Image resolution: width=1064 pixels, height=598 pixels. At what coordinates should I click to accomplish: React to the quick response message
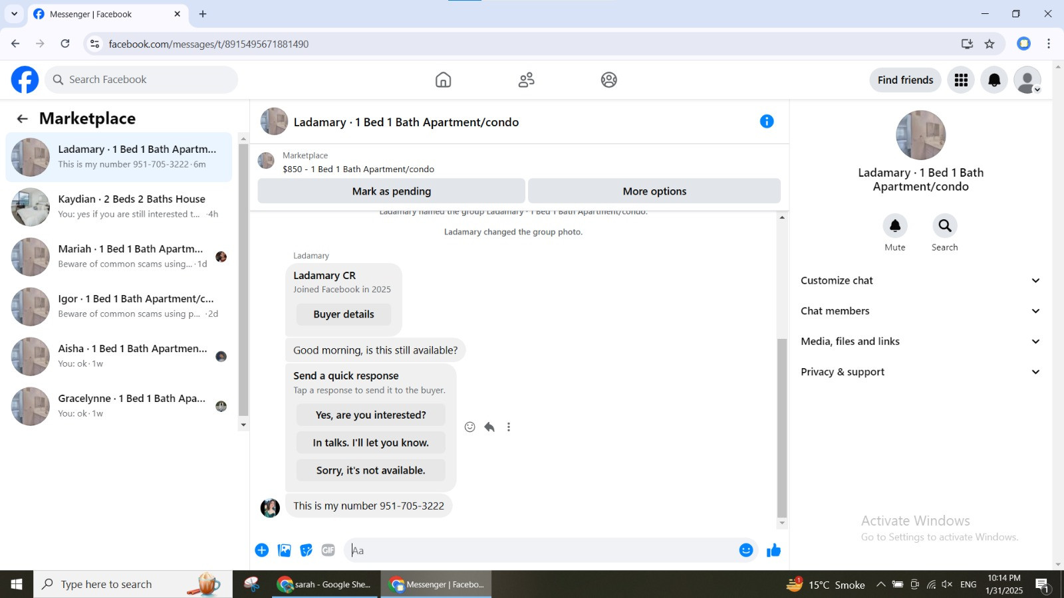(469, 427)
